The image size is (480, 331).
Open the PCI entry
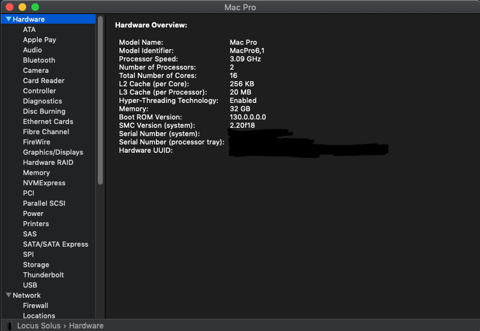(29, 193)
